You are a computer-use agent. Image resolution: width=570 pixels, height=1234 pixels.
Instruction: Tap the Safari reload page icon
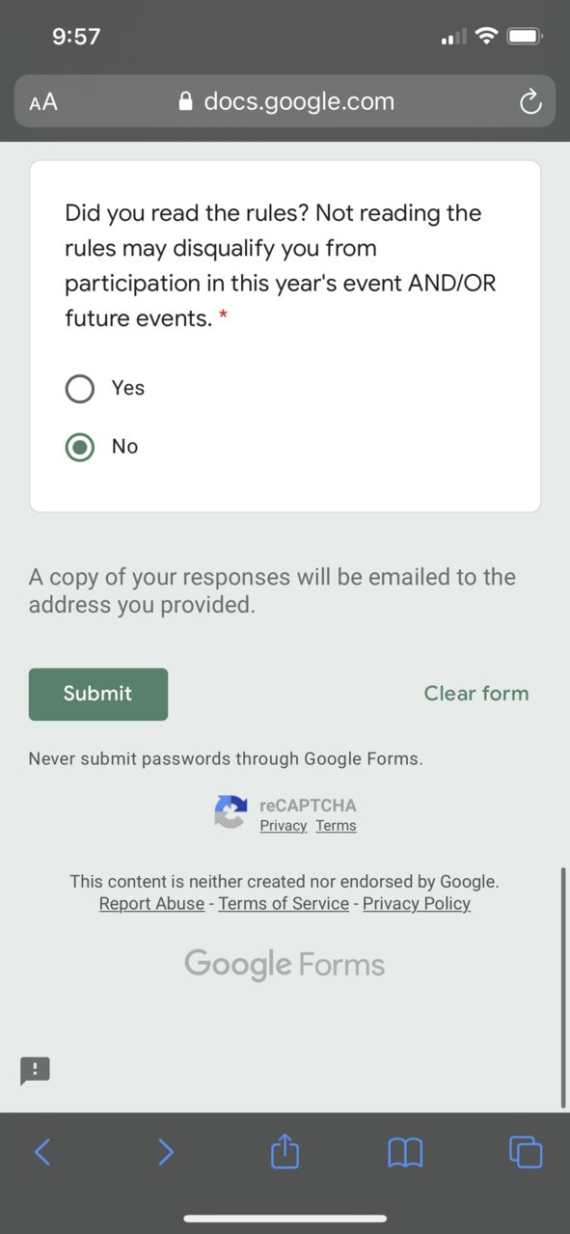(530, 102)
